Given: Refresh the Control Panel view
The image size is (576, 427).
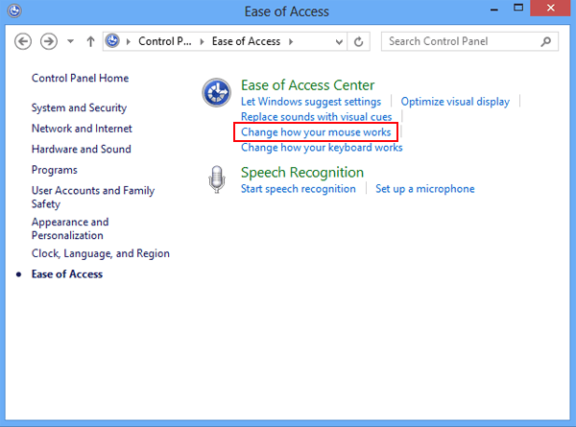Looking at the screenshot, I should click(358, 41).
